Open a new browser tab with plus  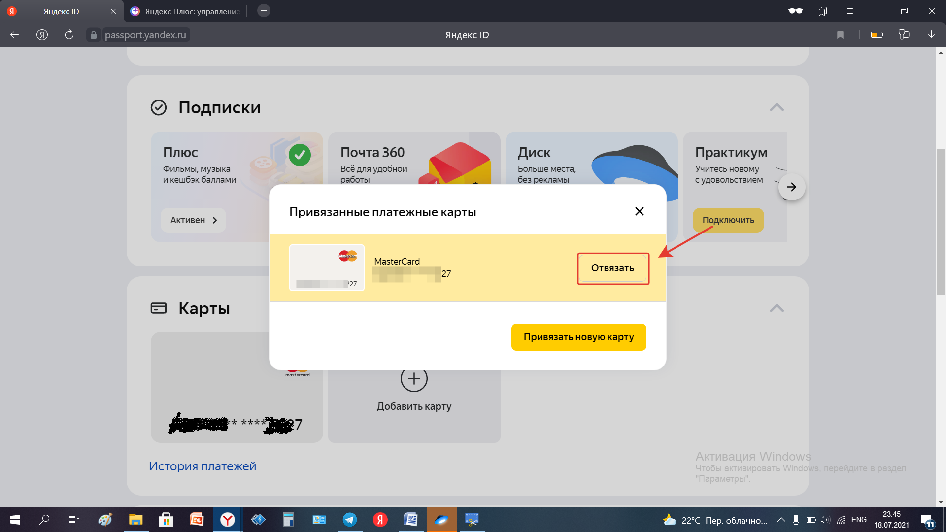point(264,11)
